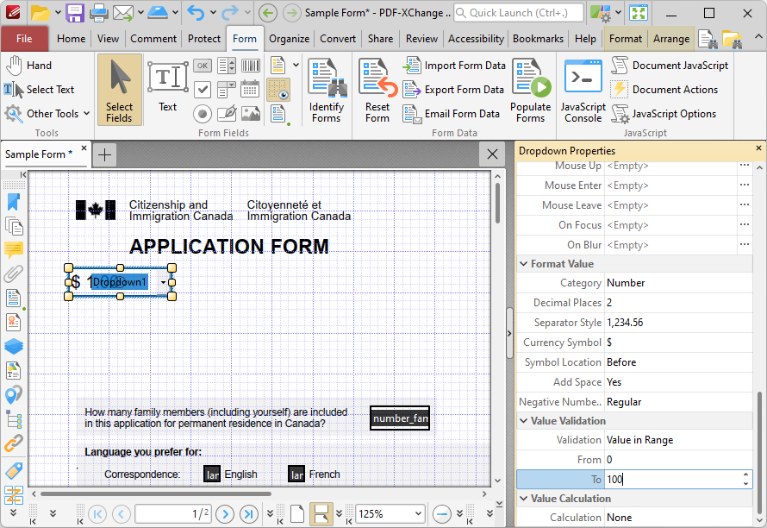
Task: Switch to the Comment ribbon tab
Action: 153,39
